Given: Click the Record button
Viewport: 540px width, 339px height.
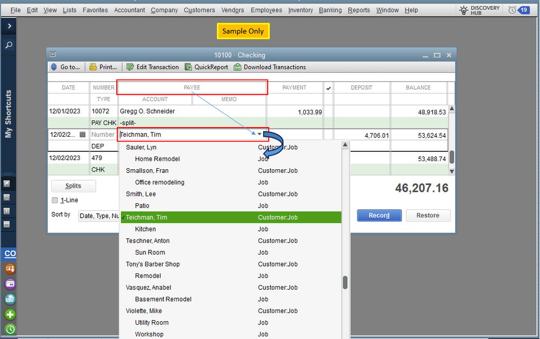Looking at the screenshot, I should pyautogui.click(x=379, y=215).
